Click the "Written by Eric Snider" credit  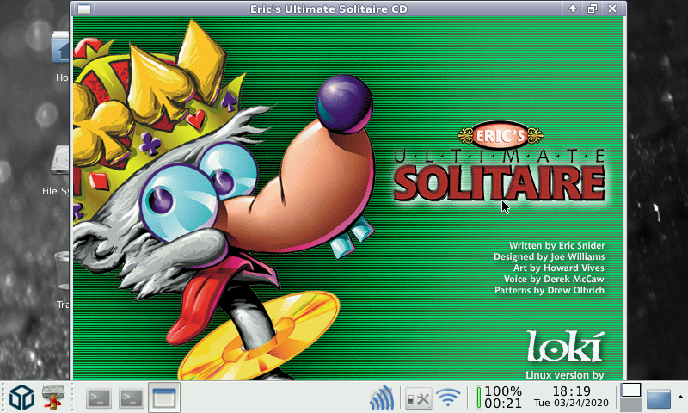tap(556, 246)
